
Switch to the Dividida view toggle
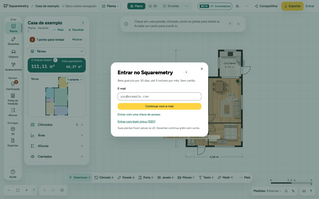pyautogui.click(x=171, y=6)
